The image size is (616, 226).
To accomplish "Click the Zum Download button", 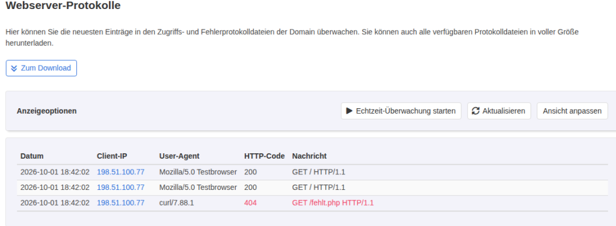I will tap(42, 69).
